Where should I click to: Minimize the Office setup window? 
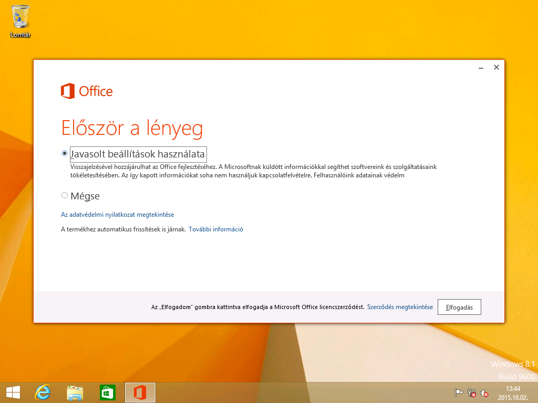click(x=481, y=68)
